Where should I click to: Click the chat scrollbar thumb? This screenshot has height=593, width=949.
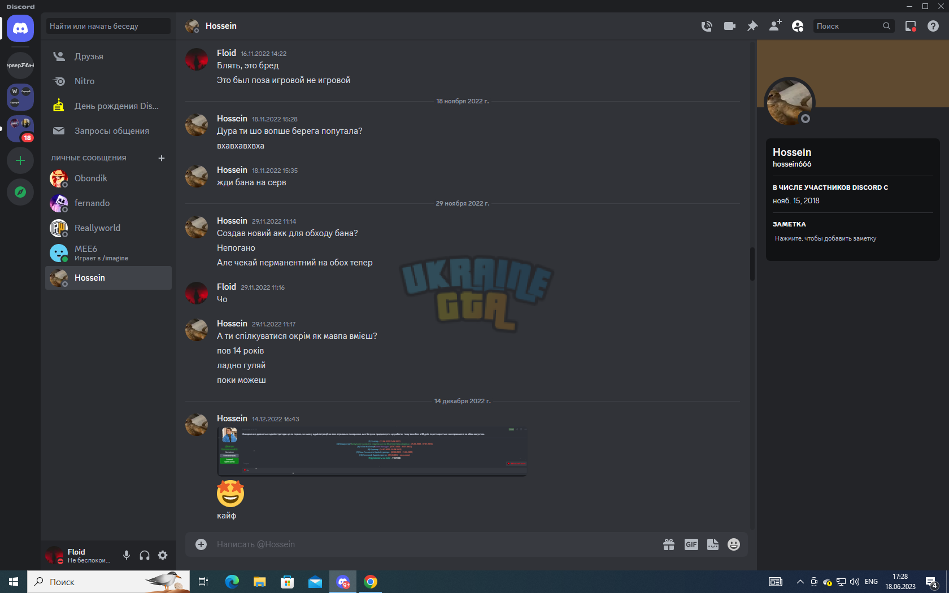coord(752,264)
